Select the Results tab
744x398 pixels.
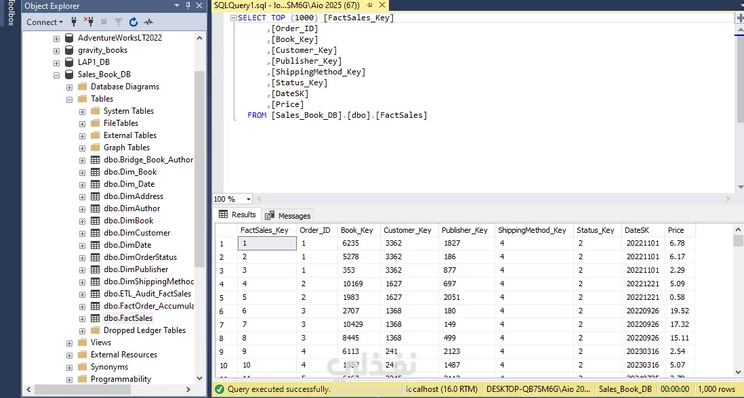click(x=237, y=215)
